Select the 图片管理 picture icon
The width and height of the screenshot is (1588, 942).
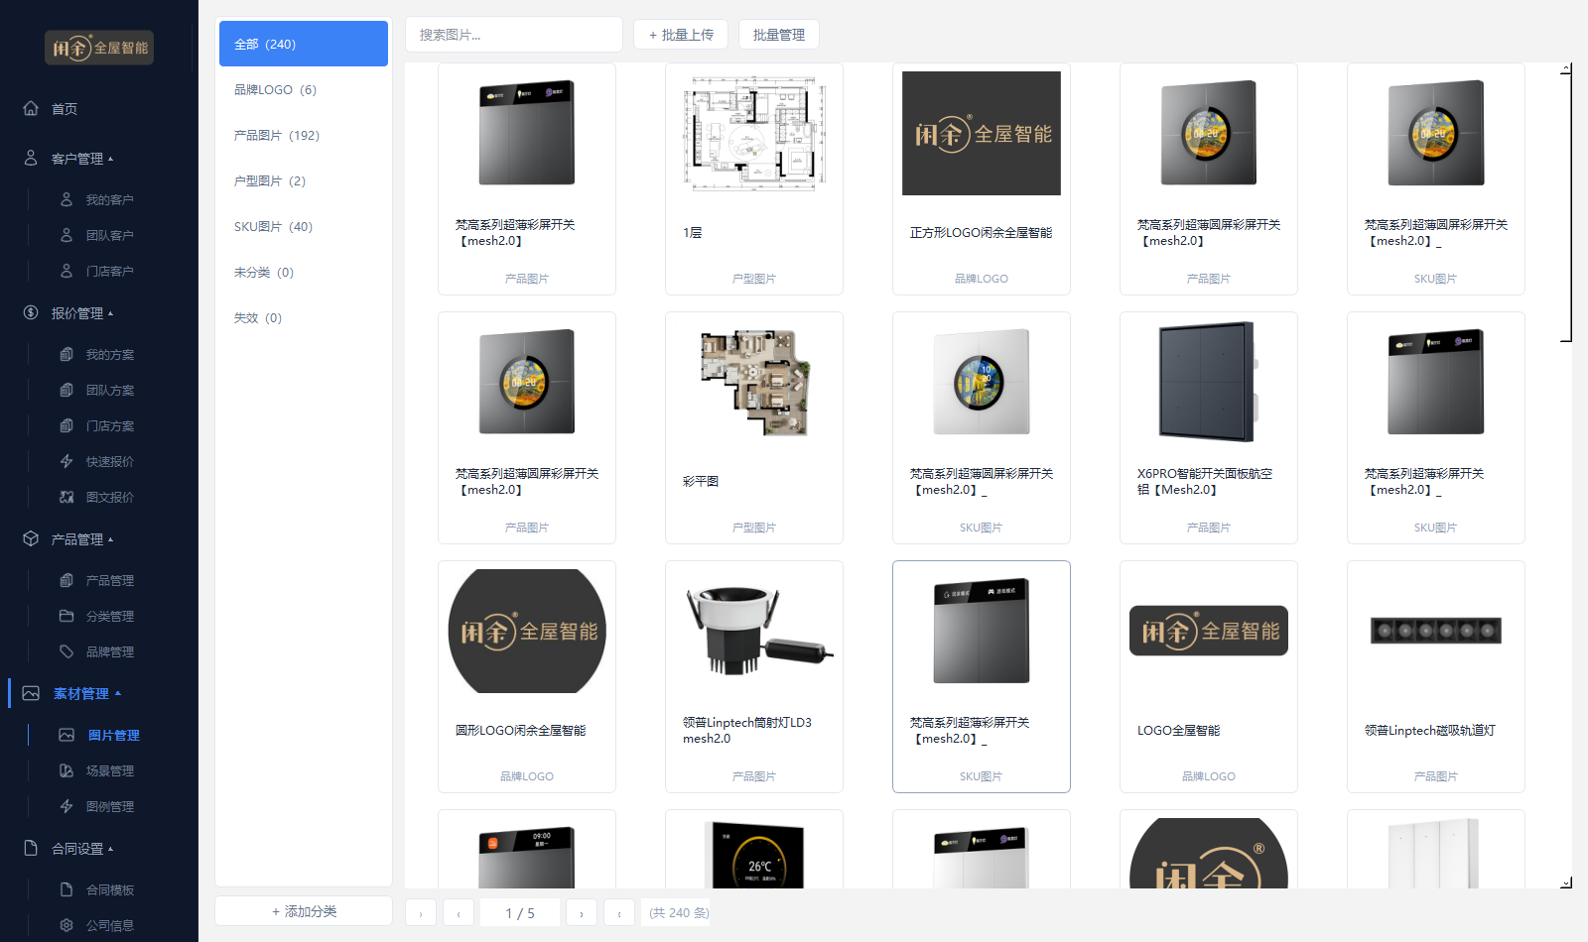pyautogui.click(x=66, y=735)
